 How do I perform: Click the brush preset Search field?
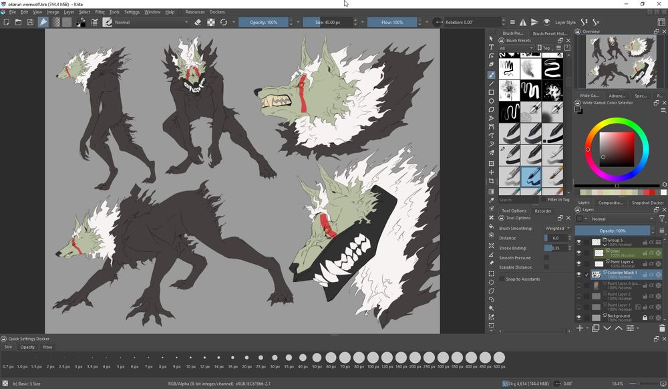(518, 200)
